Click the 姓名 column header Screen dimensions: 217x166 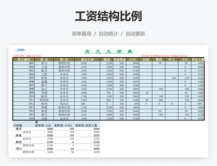coord(44,59)
